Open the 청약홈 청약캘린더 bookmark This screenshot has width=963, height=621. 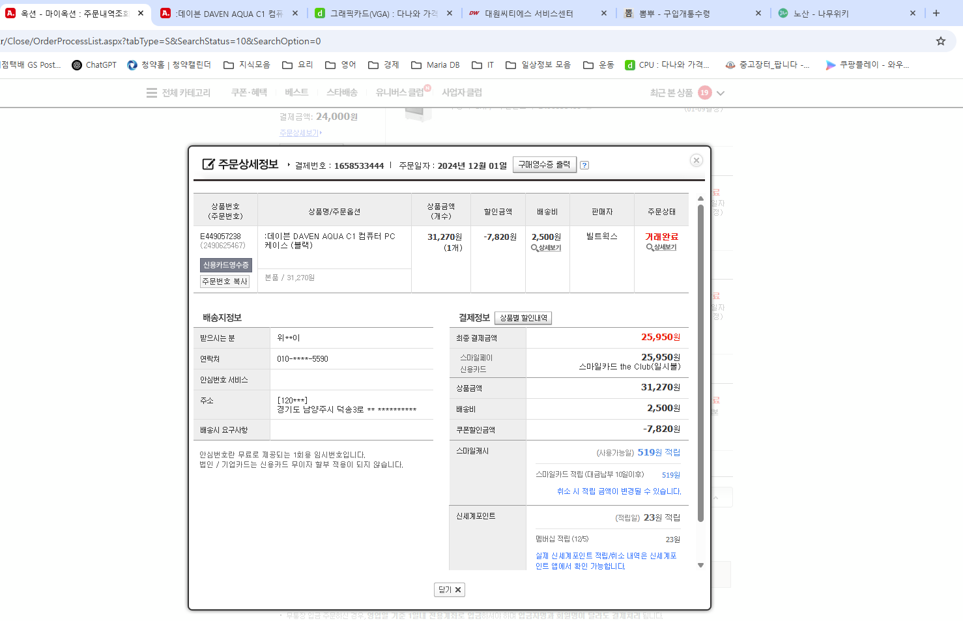[x=169, y=65]
